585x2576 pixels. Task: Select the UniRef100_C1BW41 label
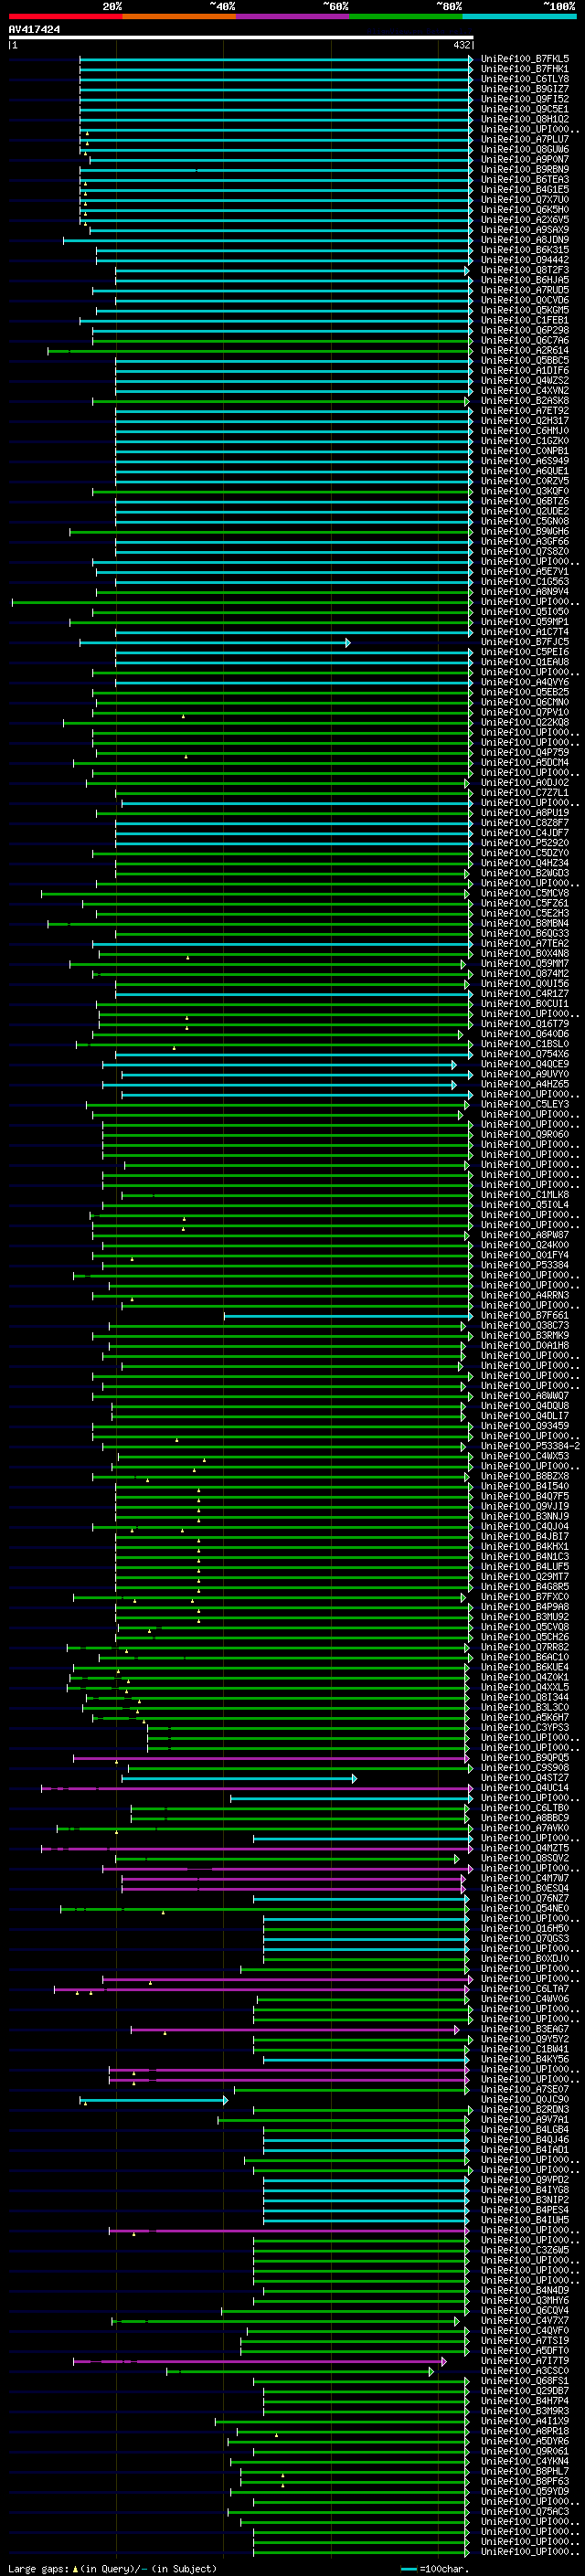coord(525,2049)
